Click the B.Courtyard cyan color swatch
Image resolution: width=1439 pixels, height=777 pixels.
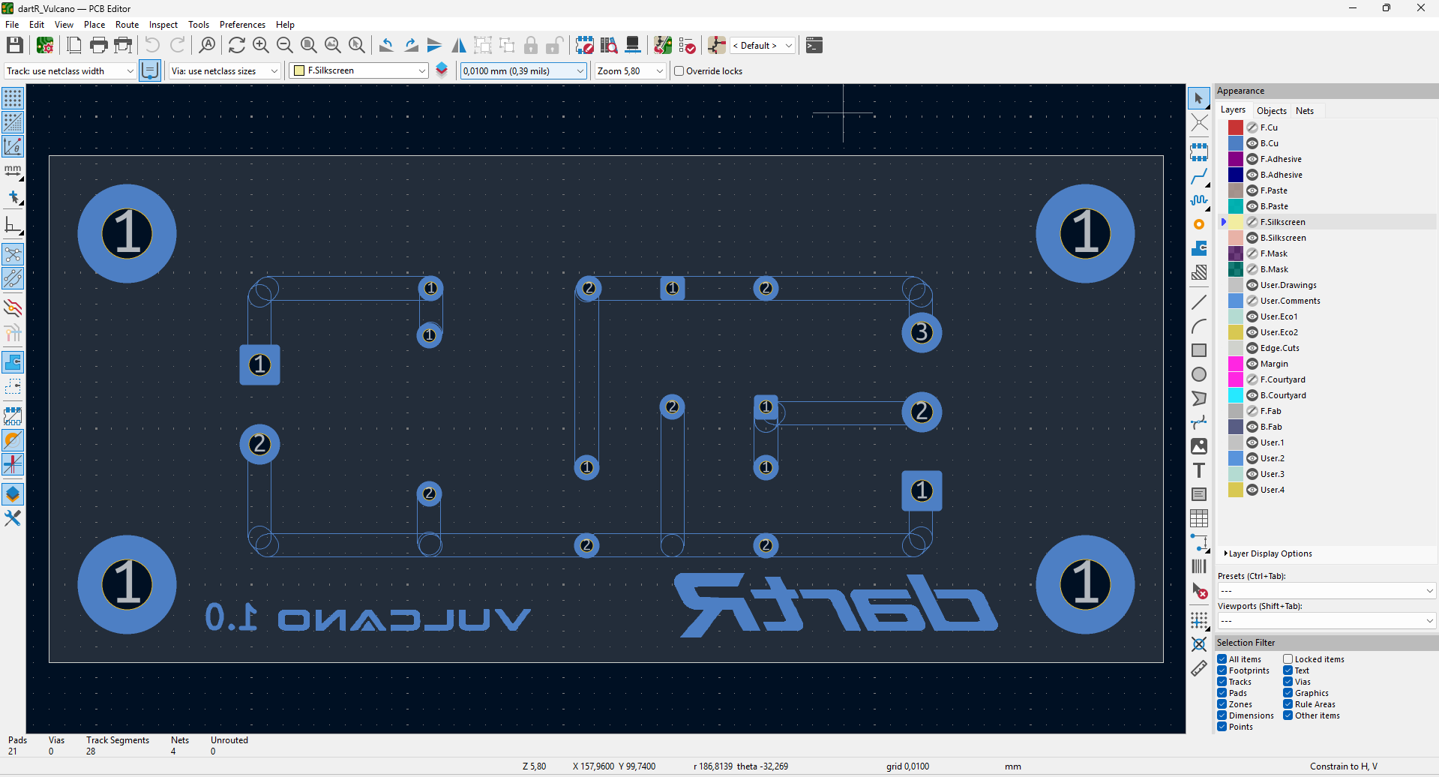[x=1236, y=395]
